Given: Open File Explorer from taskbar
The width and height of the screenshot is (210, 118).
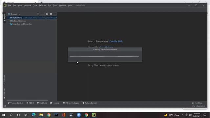Looking at the screenshot, I should [x=41, y=115].
